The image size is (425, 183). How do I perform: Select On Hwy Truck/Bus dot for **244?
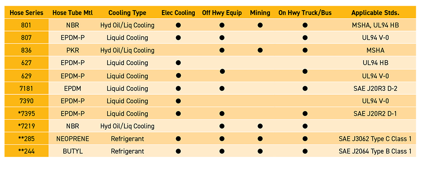click(305, 152)
